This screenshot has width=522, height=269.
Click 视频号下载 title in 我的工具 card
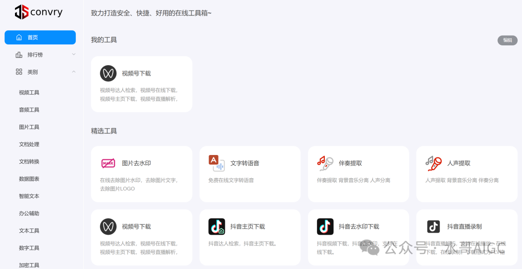click(136, 73)
